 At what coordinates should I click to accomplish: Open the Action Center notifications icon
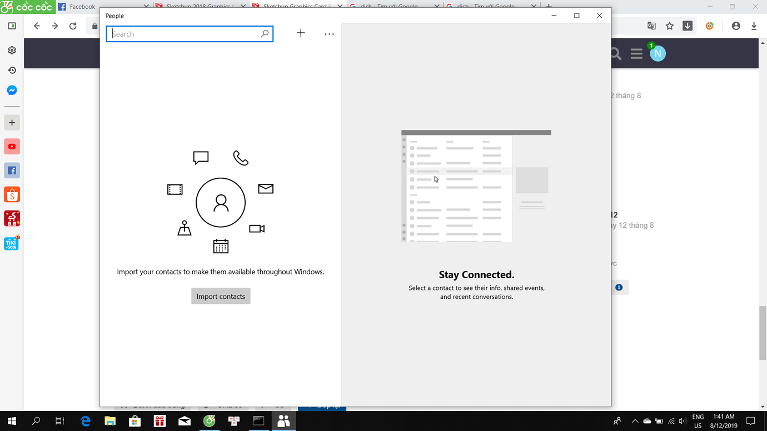click(750, 421)
